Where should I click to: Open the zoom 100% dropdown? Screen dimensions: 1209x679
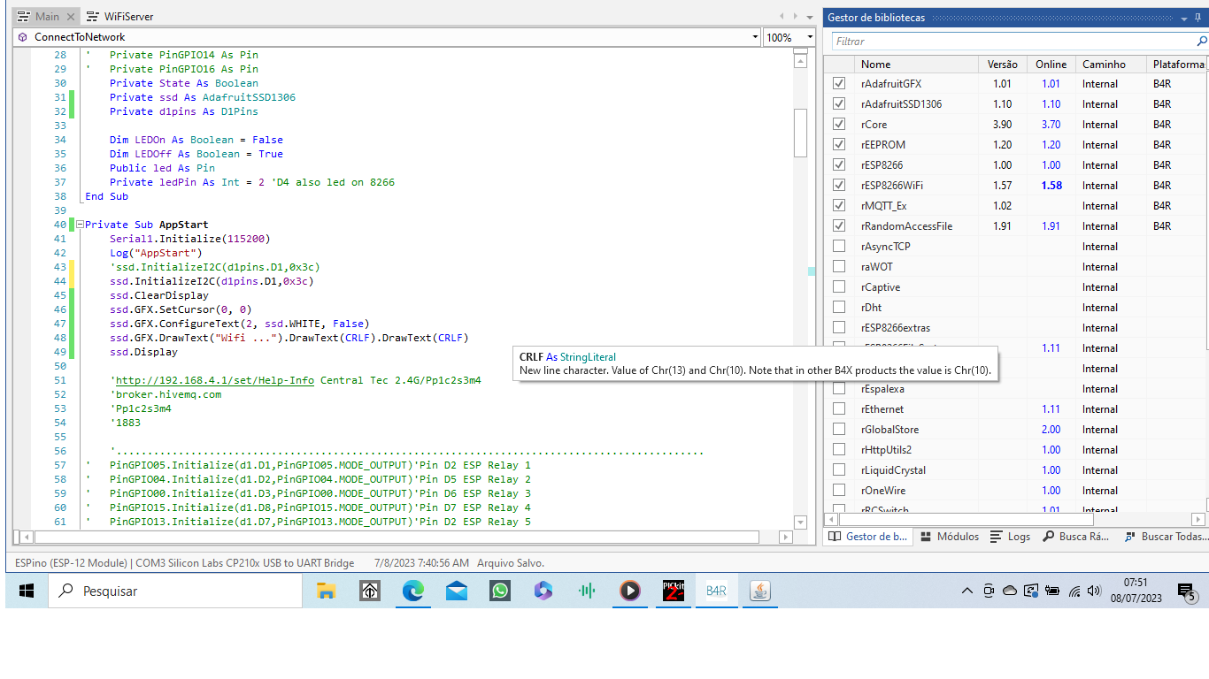coord(809,37)
